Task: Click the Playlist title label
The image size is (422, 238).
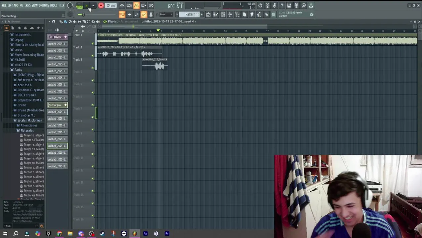Action: pyautogui.click(x=113, y=21)
